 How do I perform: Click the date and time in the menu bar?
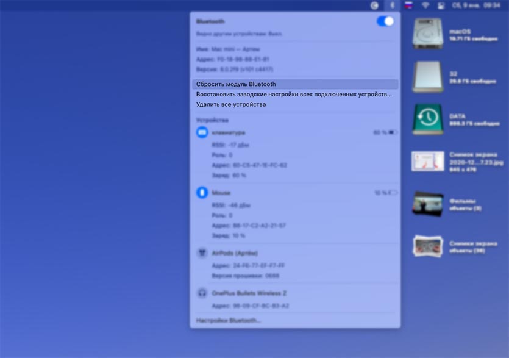pos(476,5)
